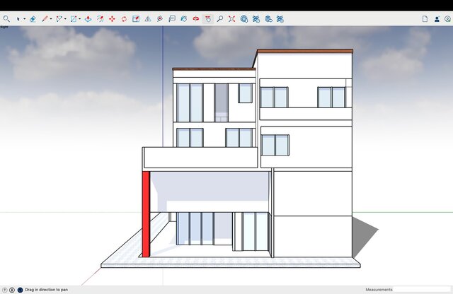The image size is (453, 294).
Task: Click the new document page icon
Action: [425, 19]
